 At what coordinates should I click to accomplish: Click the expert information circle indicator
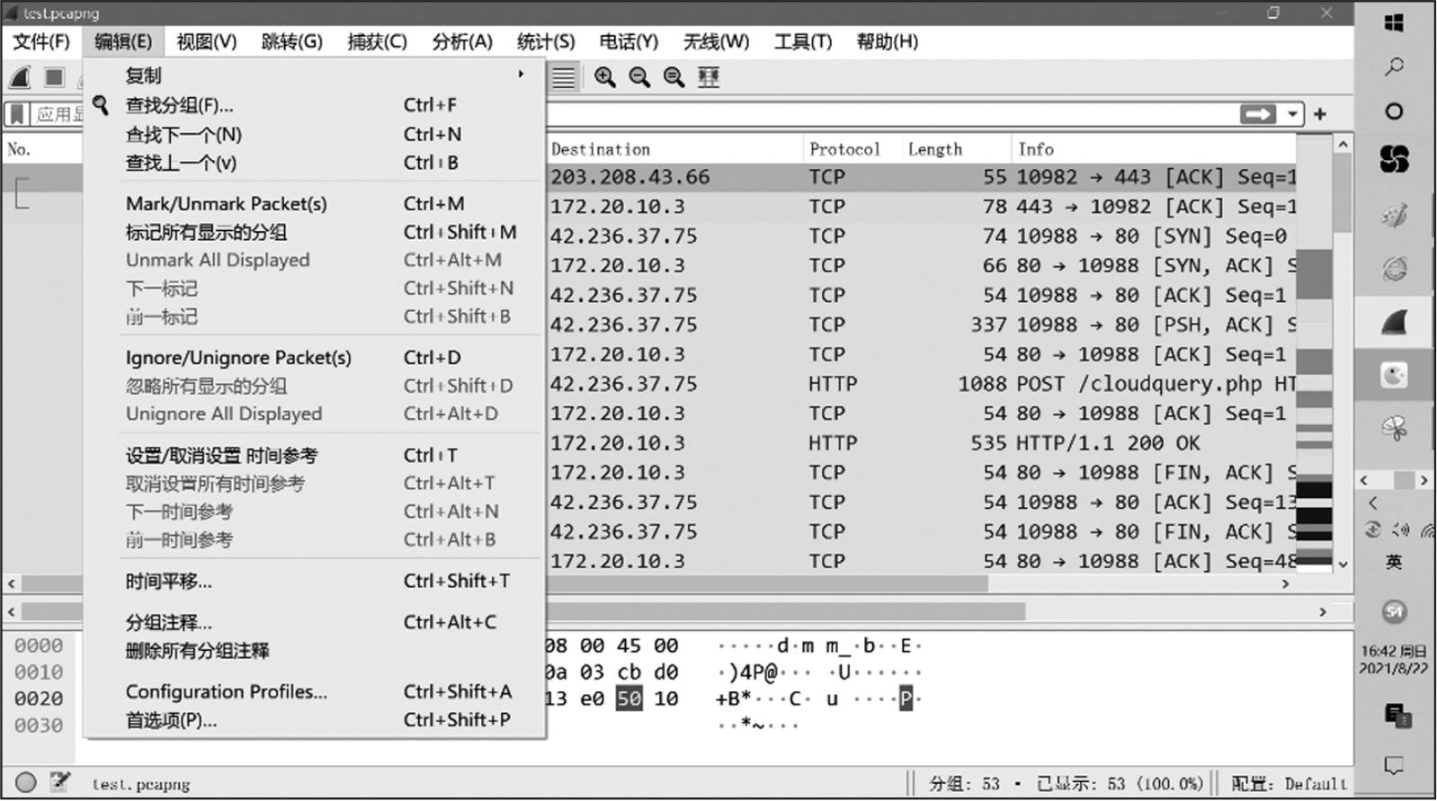(x=26, y=782)
